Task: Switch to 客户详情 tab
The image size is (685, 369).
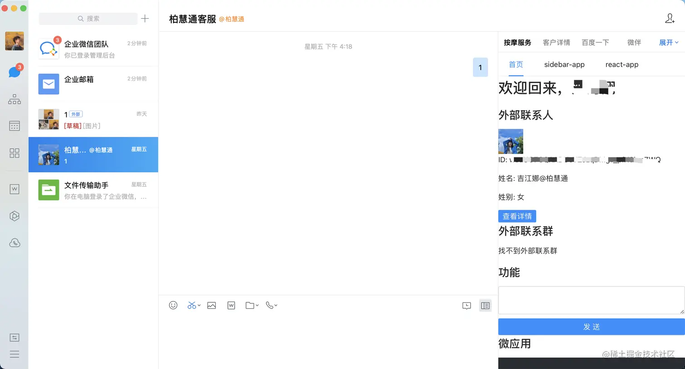Action: coord(556,43)
